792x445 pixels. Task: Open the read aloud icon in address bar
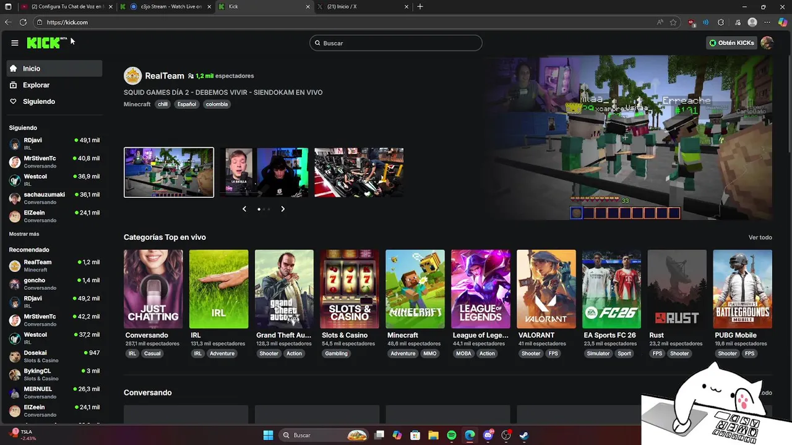pos(660,22)
